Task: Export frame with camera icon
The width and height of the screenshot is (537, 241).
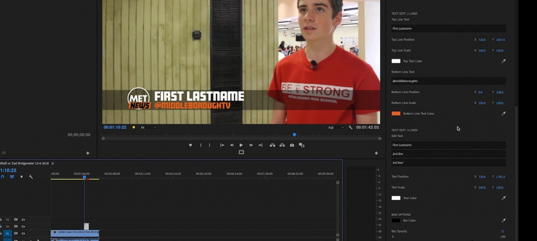Action: point(292,145)
